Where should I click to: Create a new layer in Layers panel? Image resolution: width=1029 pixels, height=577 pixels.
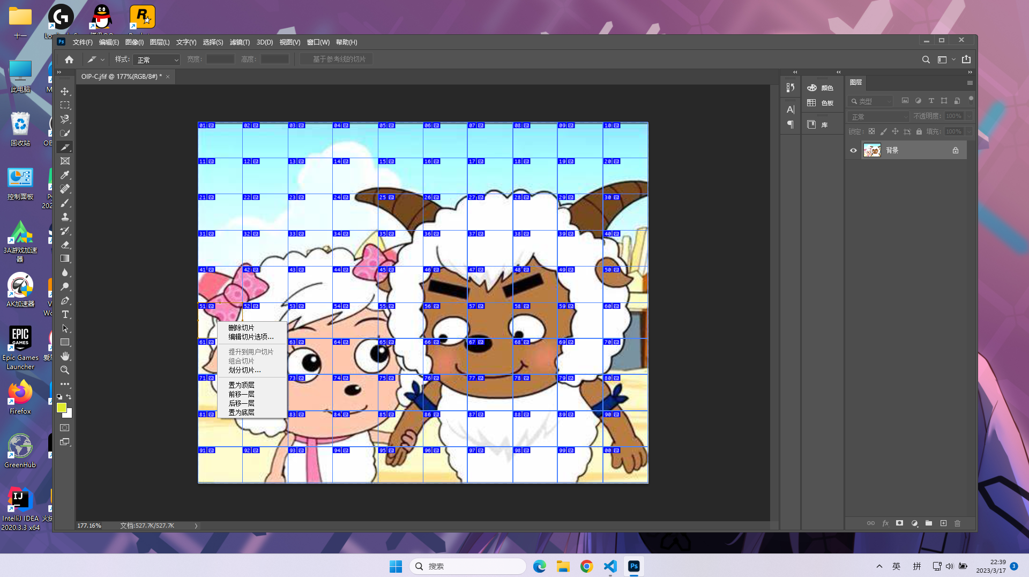point(943,523)
